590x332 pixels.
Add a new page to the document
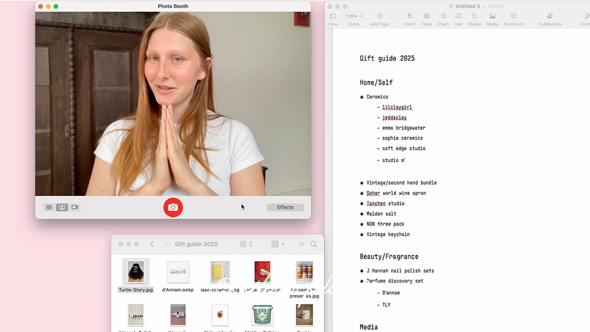coord(379,19)
